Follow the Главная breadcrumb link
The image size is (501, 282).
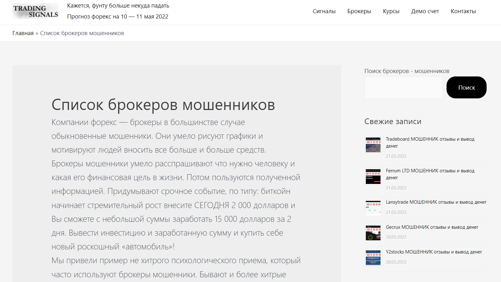[x=23, y=33]
